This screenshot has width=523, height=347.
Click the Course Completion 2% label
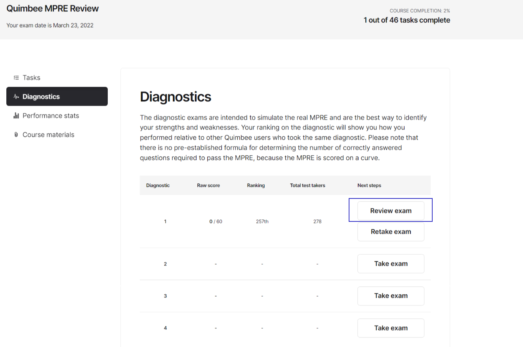pyautogui.click(x=420, y=11)
